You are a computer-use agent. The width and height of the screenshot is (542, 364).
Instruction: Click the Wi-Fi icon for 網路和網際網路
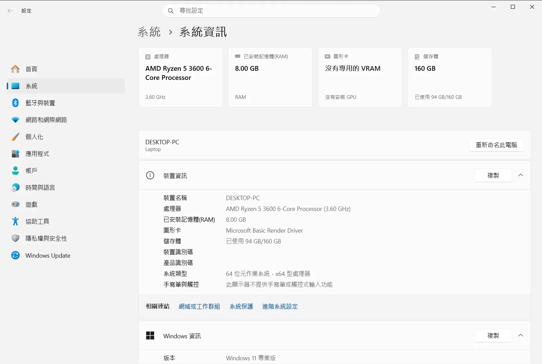[x=15, y=120]
